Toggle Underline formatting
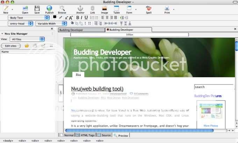 (86, 18)
